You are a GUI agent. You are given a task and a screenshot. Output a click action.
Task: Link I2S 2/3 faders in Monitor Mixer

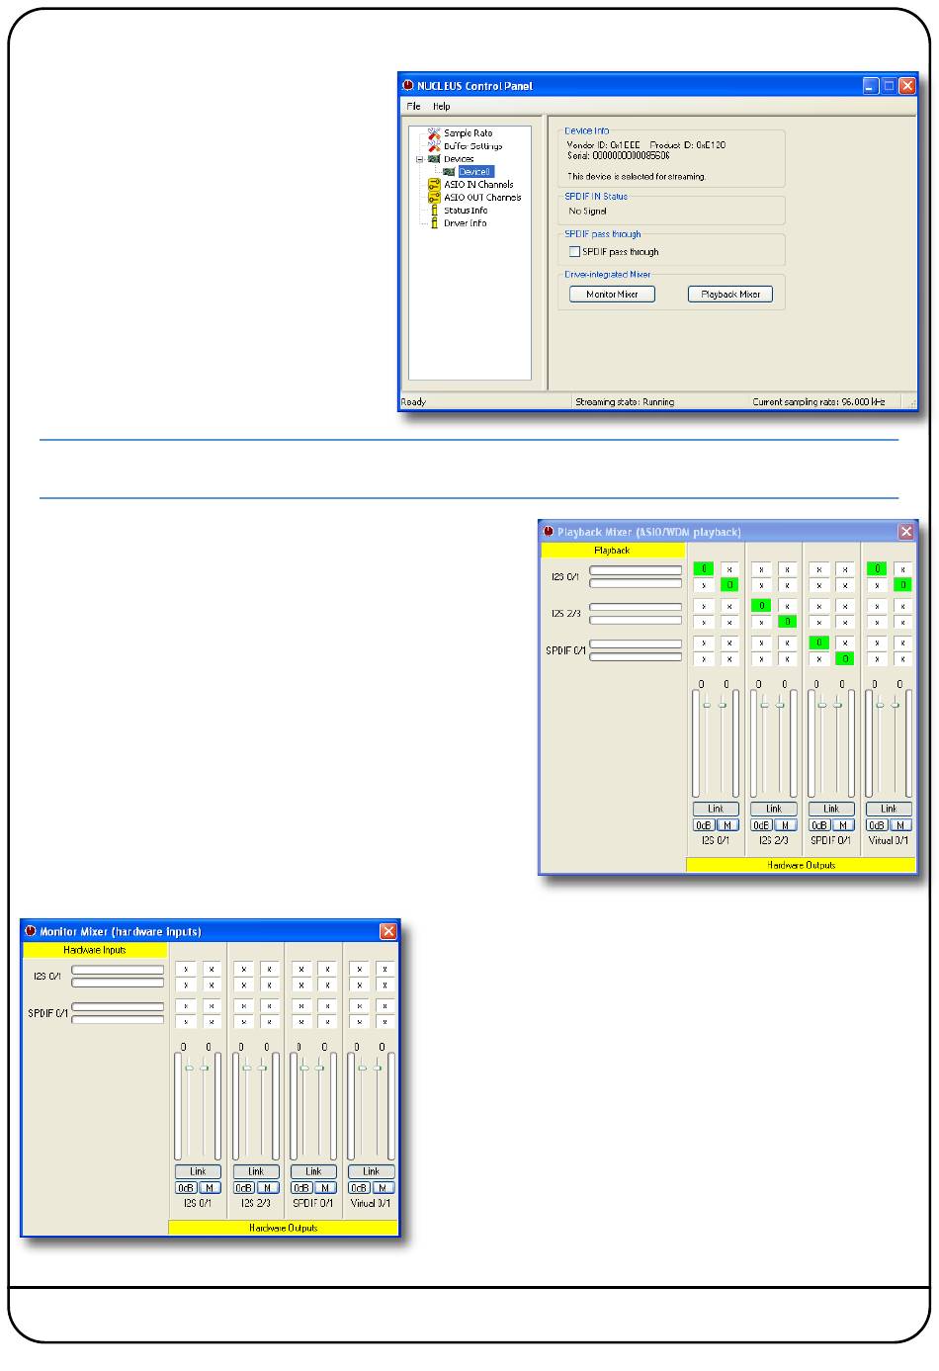pyautogui.click(x=256, y=1171)
